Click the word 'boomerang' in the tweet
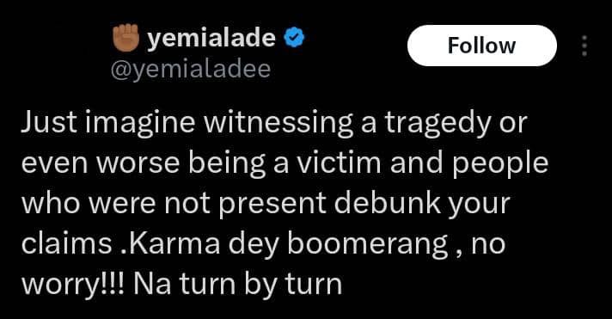 [x=368, y=245]
